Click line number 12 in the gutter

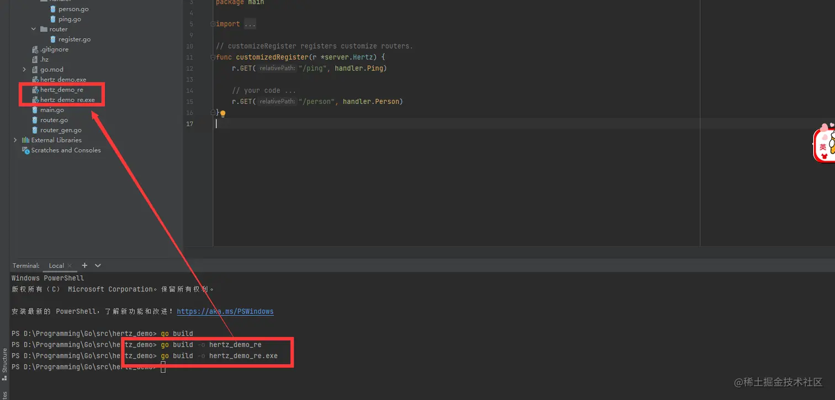click(190, 69)
